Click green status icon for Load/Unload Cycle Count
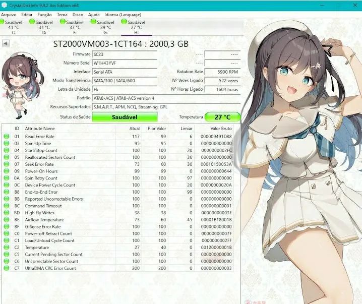This screenshot has height=304, width=362. pos(7,240)
